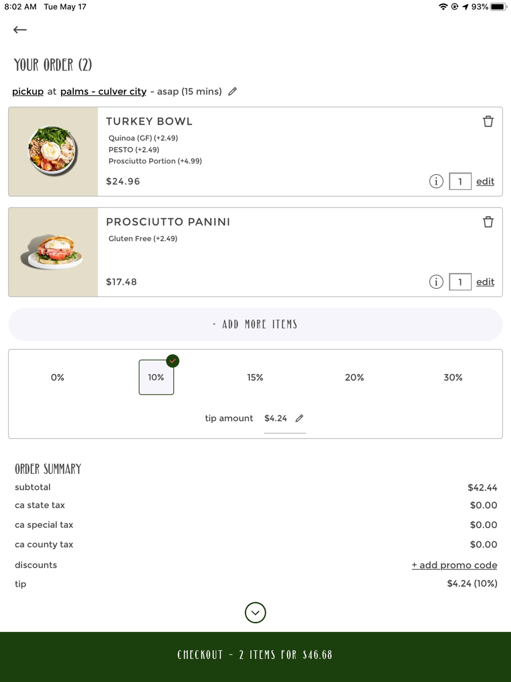Viewport: 511px width, 682px height.
Task: Edit tip amount pencil icon
Action: (299, 418)
